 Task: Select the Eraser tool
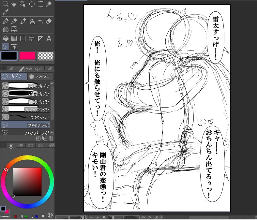pyautogui.click(x=49, y=21)
